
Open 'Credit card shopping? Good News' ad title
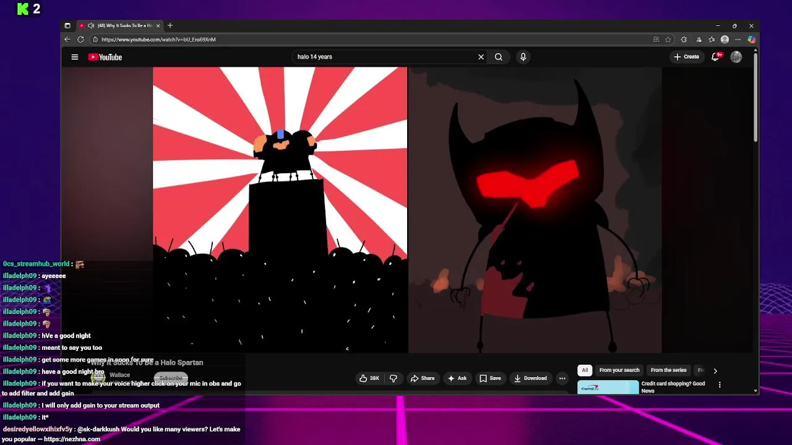[673, 387]
